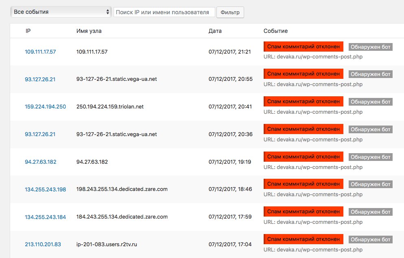
Task: Select hostname 93-127-26-21.static.vega-ua.net at 20:55
Action: pyautogui.click(x=116, y=79)
